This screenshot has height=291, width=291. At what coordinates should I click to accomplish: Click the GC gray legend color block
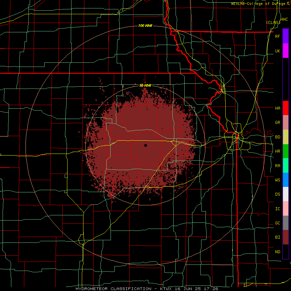pos(286,223)
